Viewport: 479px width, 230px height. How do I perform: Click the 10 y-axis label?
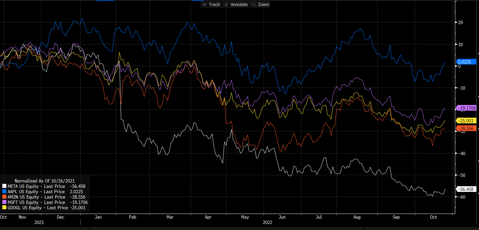(460, 44)
